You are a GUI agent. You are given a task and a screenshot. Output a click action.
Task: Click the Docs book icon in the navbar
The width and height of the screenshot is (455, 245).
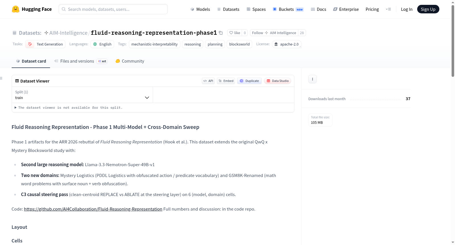(313, 9)
